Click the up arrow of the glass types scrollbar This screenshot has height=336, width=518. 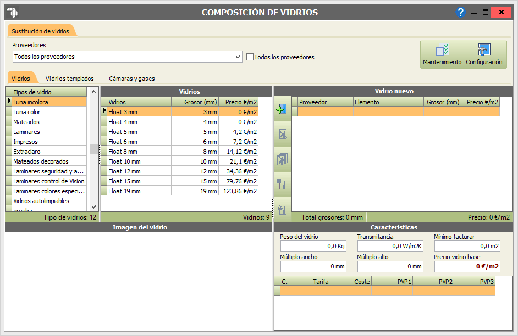click(94, 92)
